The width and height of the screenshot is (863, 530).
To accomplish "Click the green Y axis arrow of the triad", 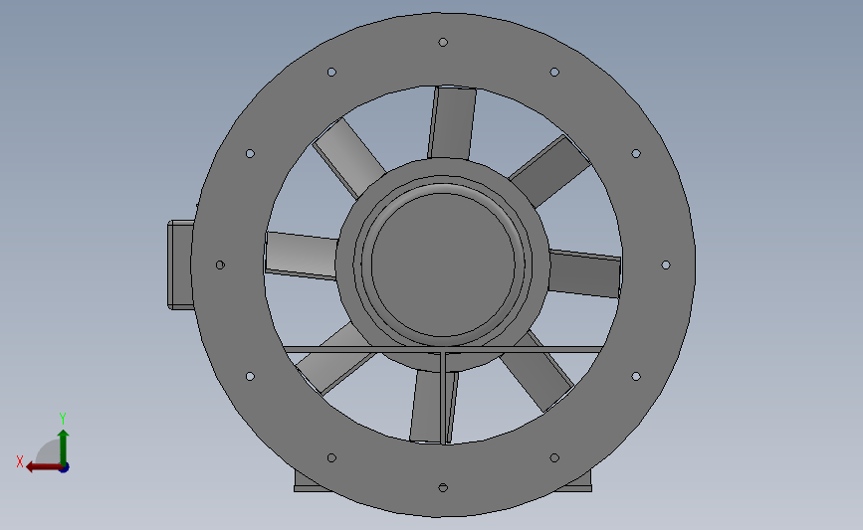I will point(64,447).
